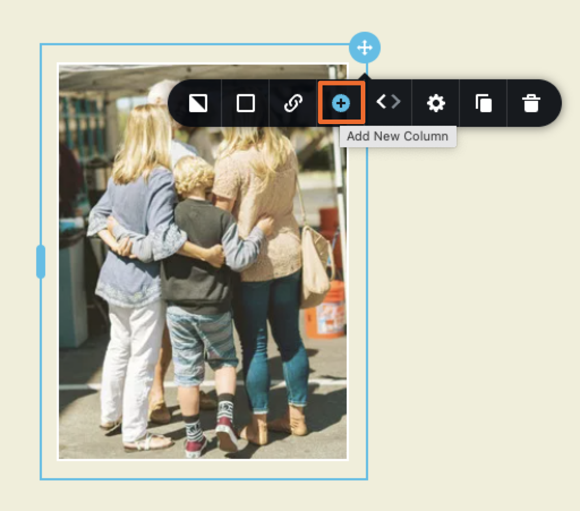Screen dimensions: 580x511
Task: Click the blue resize handle on column's left edge
Action: (40, 262)
